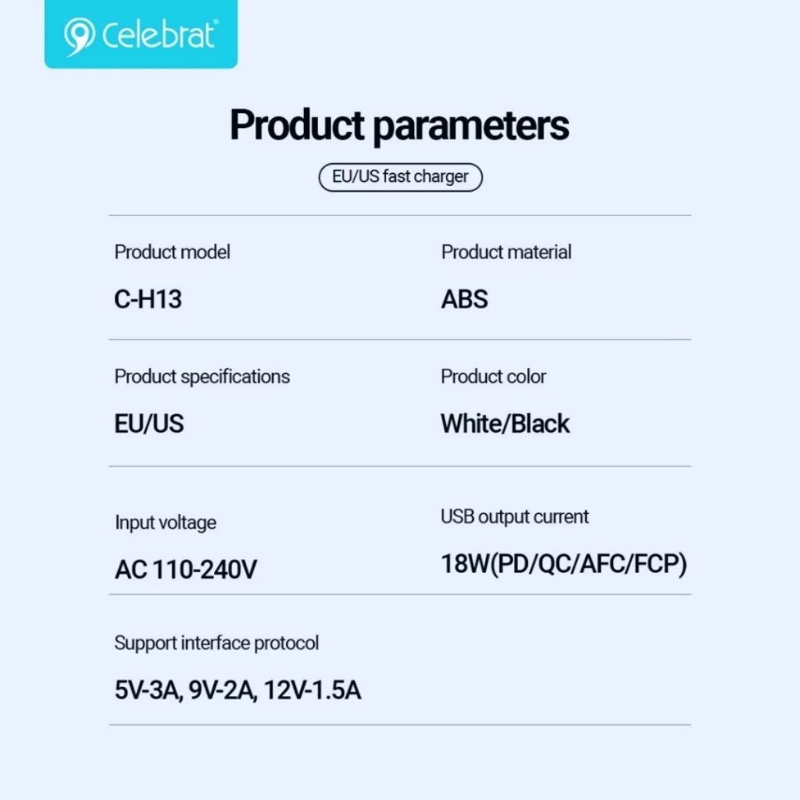Viewport: 800px width, 800px height.
Task: Click the 12V-1.5A protocol value
Action: click(x=312, y=691)
